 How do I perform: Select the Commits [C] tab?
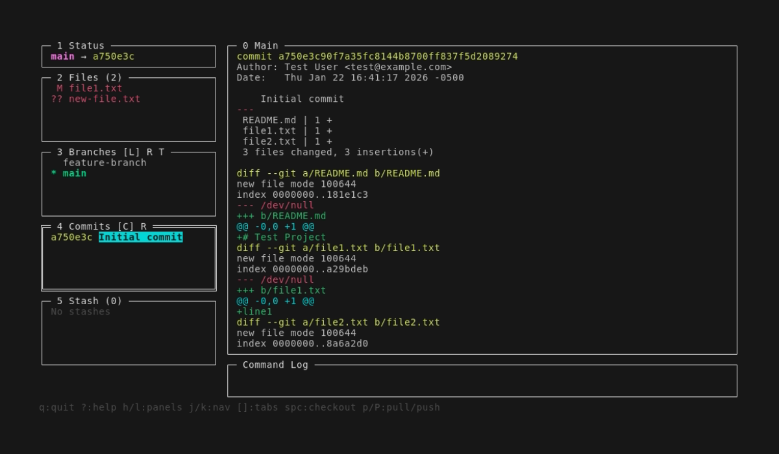pos(125,226)
